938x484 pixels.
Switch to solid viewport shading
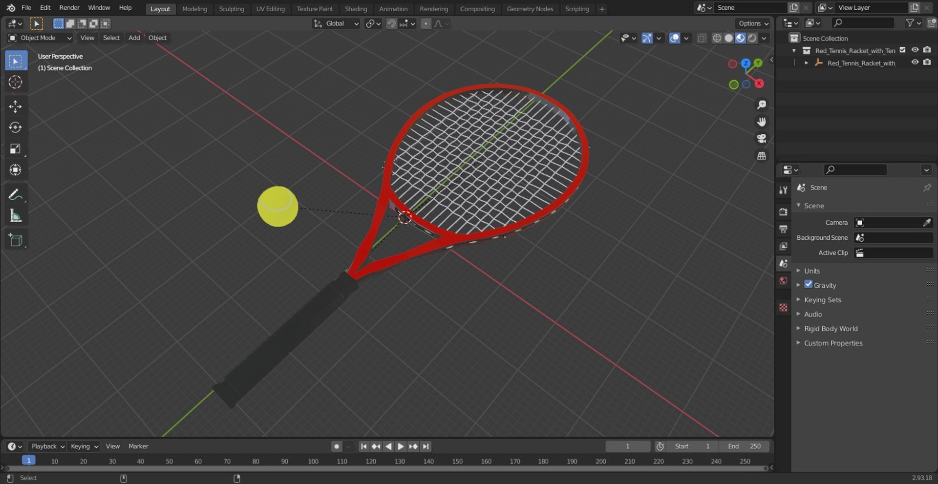point(728,38)
